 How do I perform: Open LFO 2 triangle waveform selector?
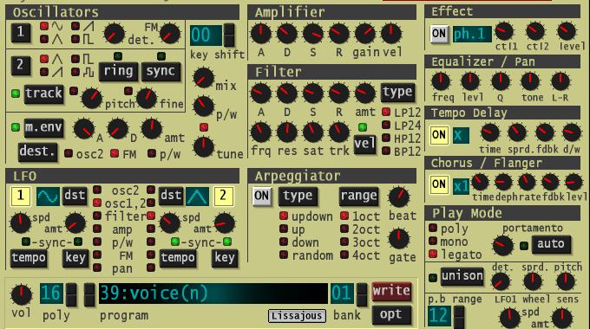tap(197, 196)
